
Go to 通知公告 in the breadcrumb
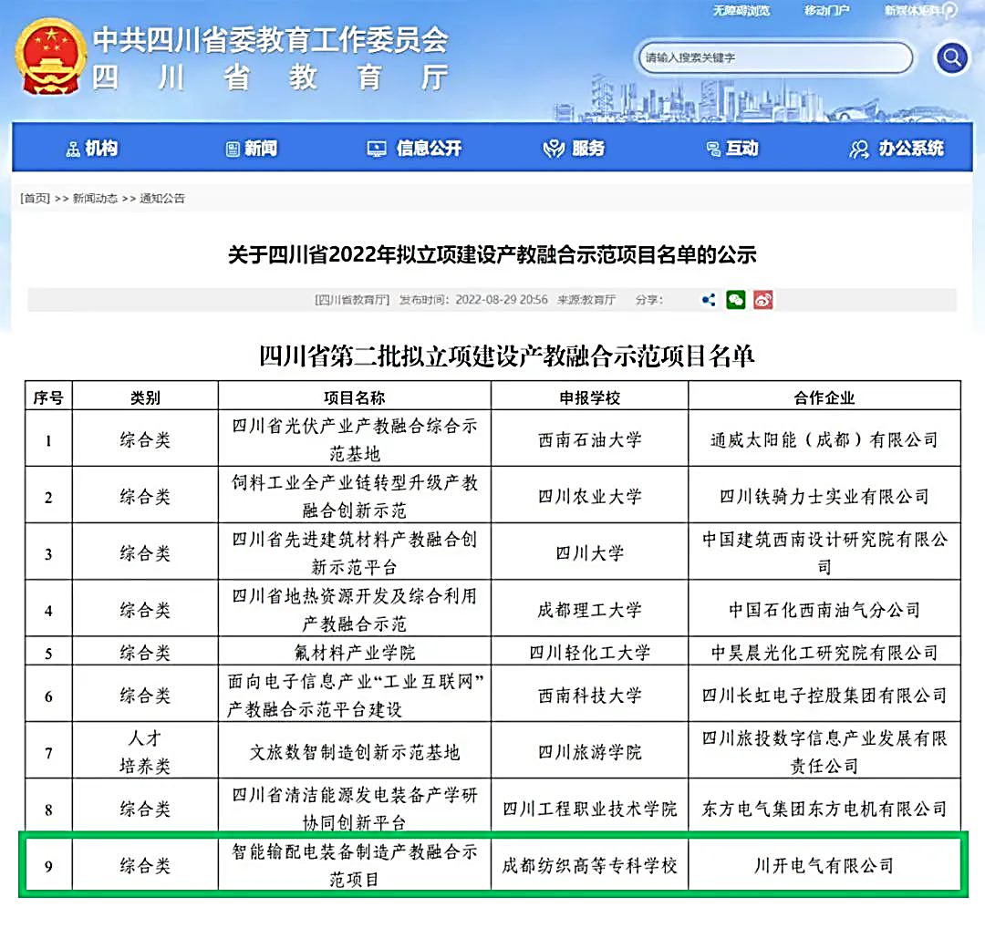(161, 199)
